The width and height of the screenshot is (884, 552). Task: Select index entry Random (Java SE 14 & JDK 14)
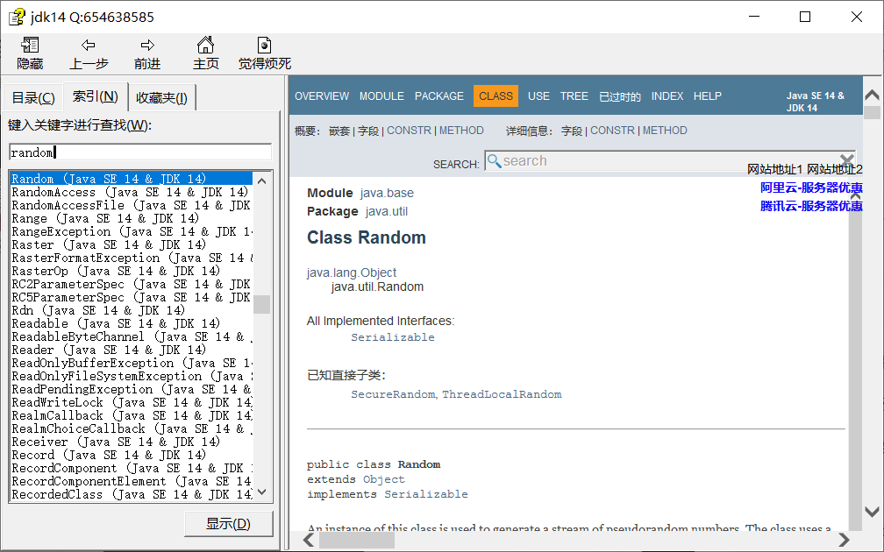(x=132, y=179)
